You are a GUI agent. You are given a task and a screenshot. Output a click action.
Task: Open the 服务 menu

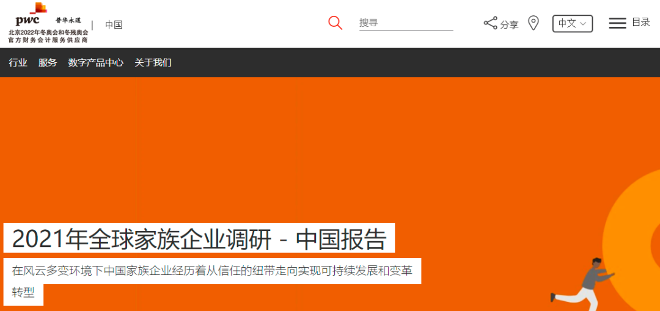48,63
